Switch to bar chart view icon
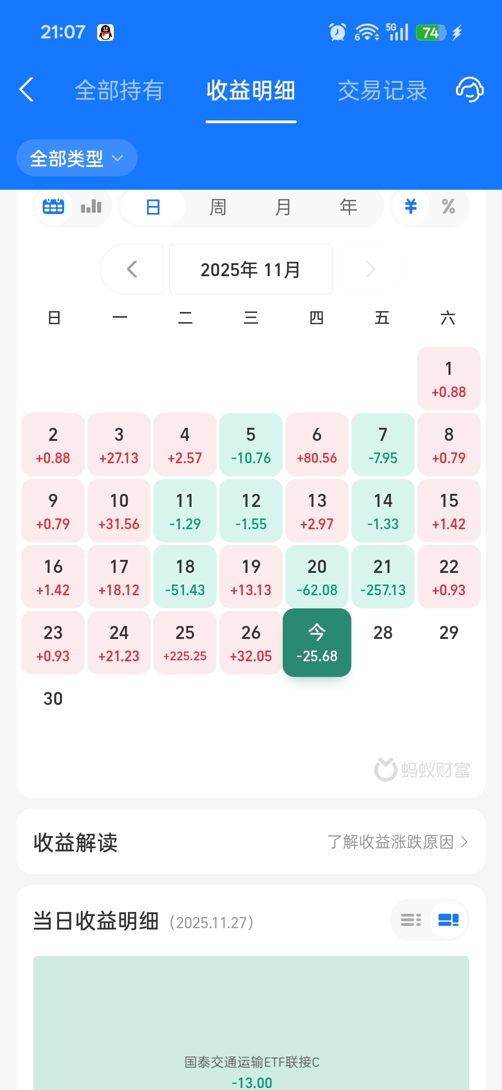This screenshot has width=502, height=1090. pyautogui.click(x=91, y=206)
